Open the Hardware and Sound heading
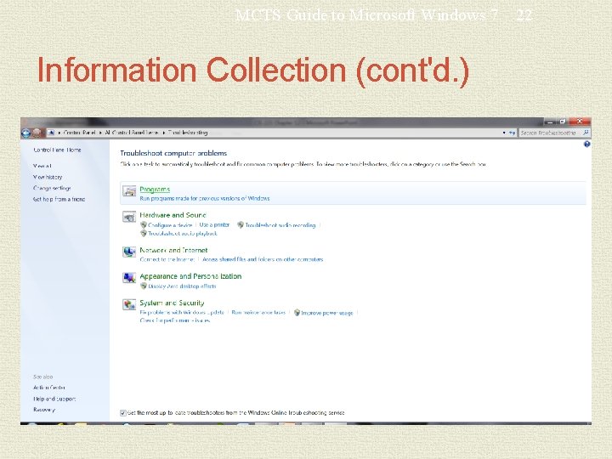Image resolution: width=612 pixels, height=459 pixels. tap(173, 215)
